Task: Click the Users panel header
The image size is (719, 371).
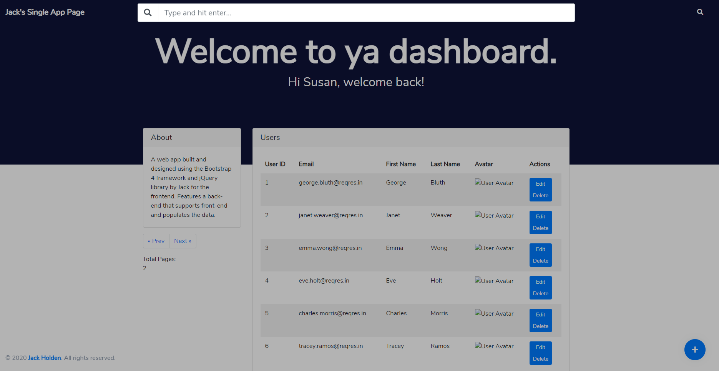Action: click(270, 137)
